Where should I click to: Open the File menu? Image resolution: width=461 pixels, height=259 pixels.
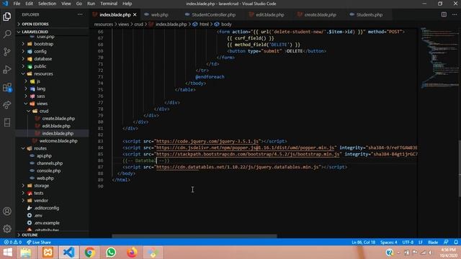pyautogui.click(x=17, y=4)
